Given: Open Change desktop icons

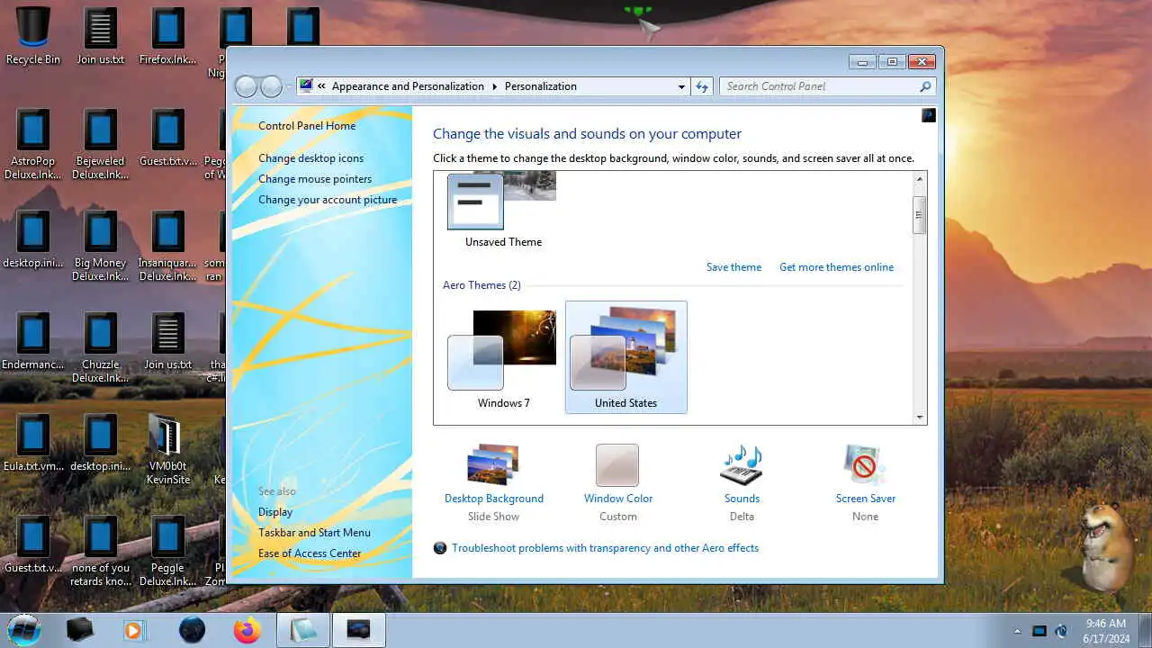Looking at the screenshot, I should coord(311,158).
